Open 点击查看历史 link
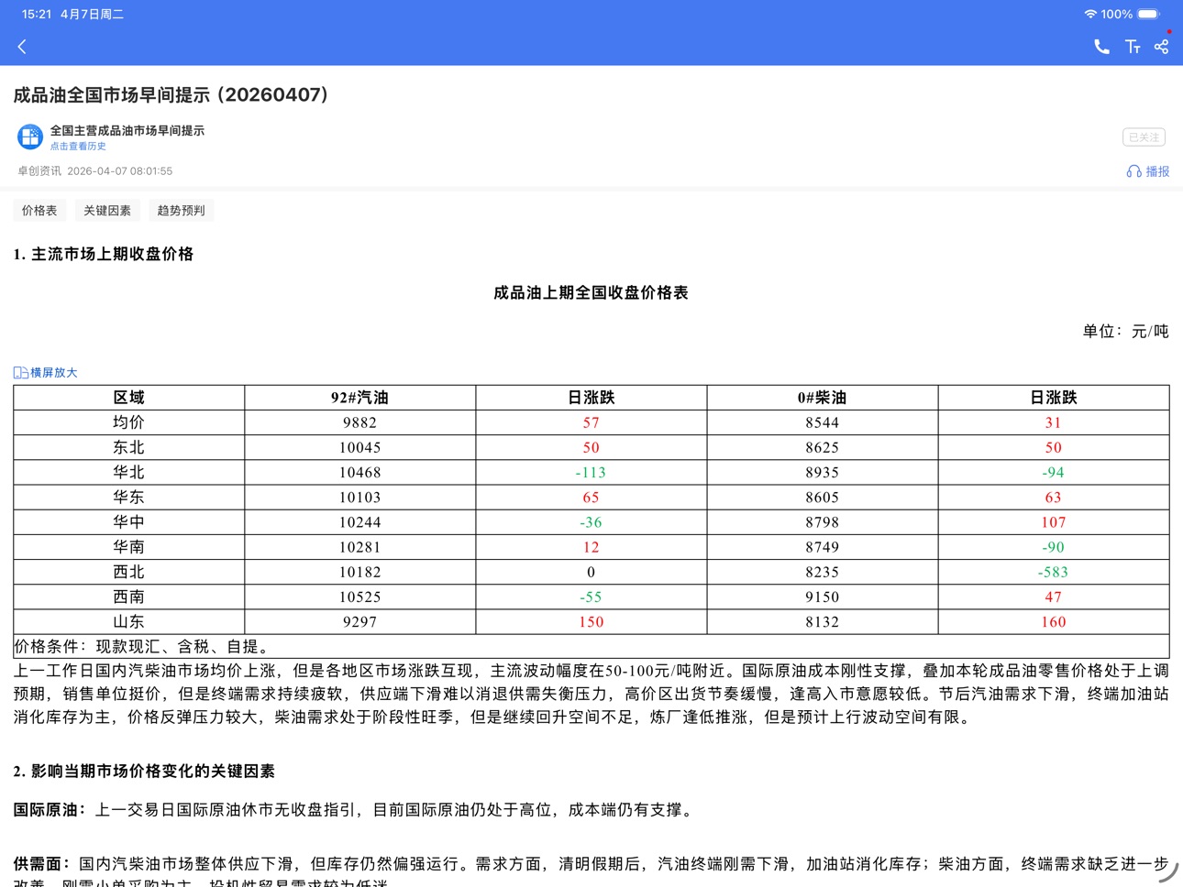1183x887 pixels. [x=78, y=147]
